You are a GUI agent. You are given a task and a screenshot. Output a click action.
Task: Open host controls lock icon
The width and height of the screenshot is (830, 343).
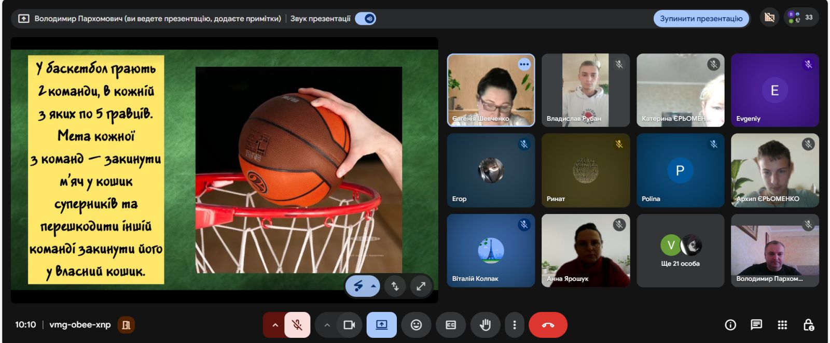click(x=808, y=325)
